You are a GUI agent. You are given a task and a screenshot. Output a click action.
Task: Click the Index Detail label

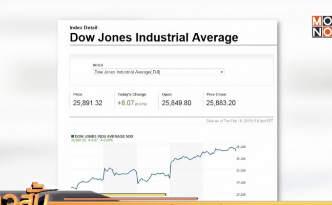[84, 27]
